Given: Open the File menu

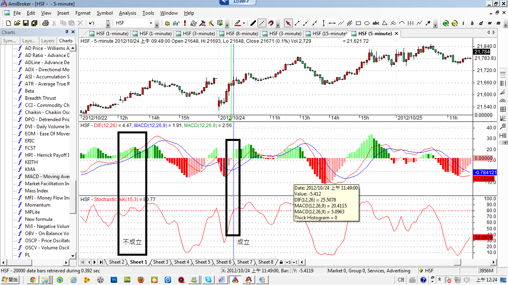Looking at the screenshot, I should pos(17,13).
